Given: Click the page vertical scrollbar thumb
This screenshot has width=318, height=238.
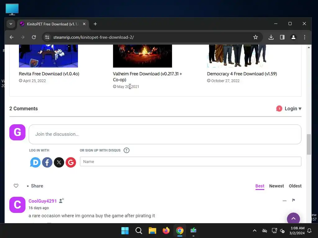Looking at the screenshot, I should click(x=309, y=144).
